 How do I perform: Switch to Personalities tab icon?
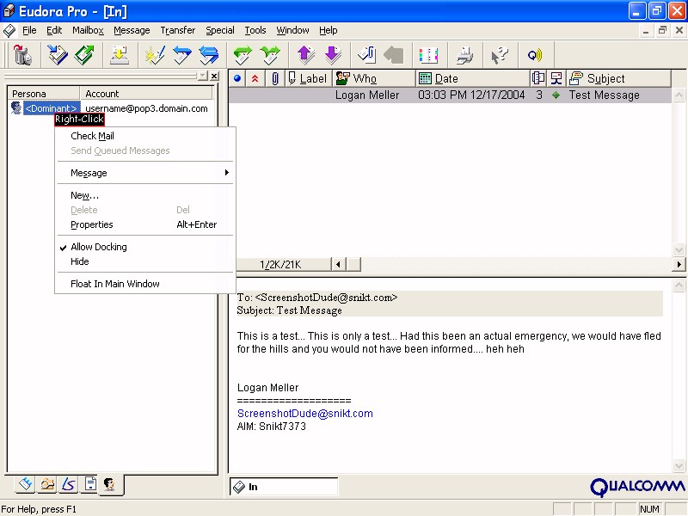(x=110, y=484)
